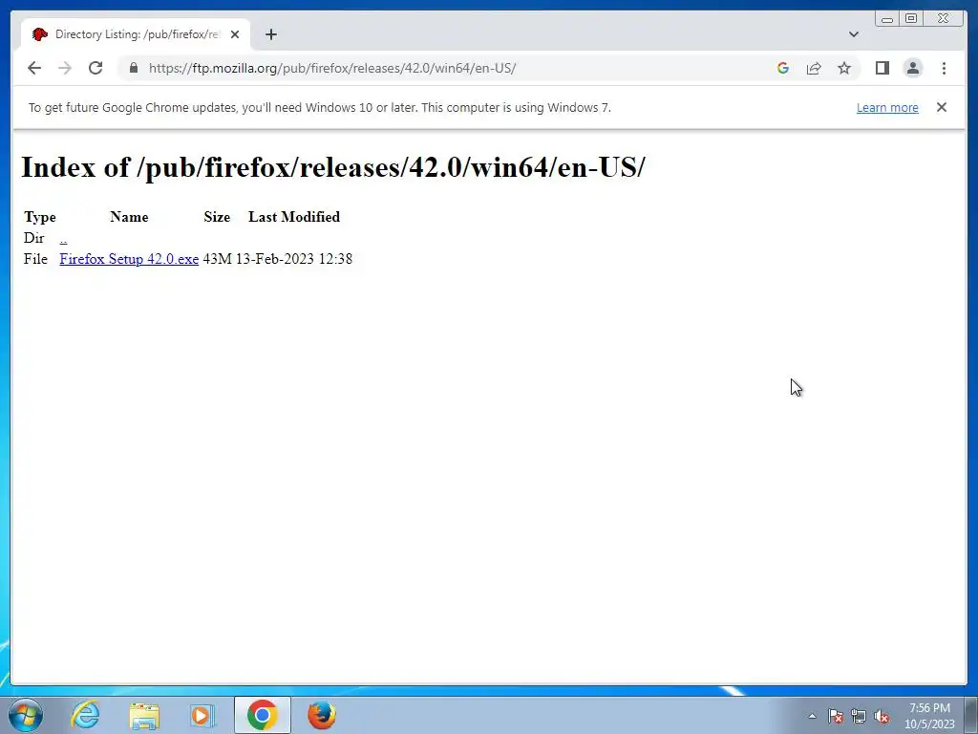Viewport: 978px width, 734px height.
Task: View site information via the lock icon
Action: pyautogui.click(x=134, y=68)
